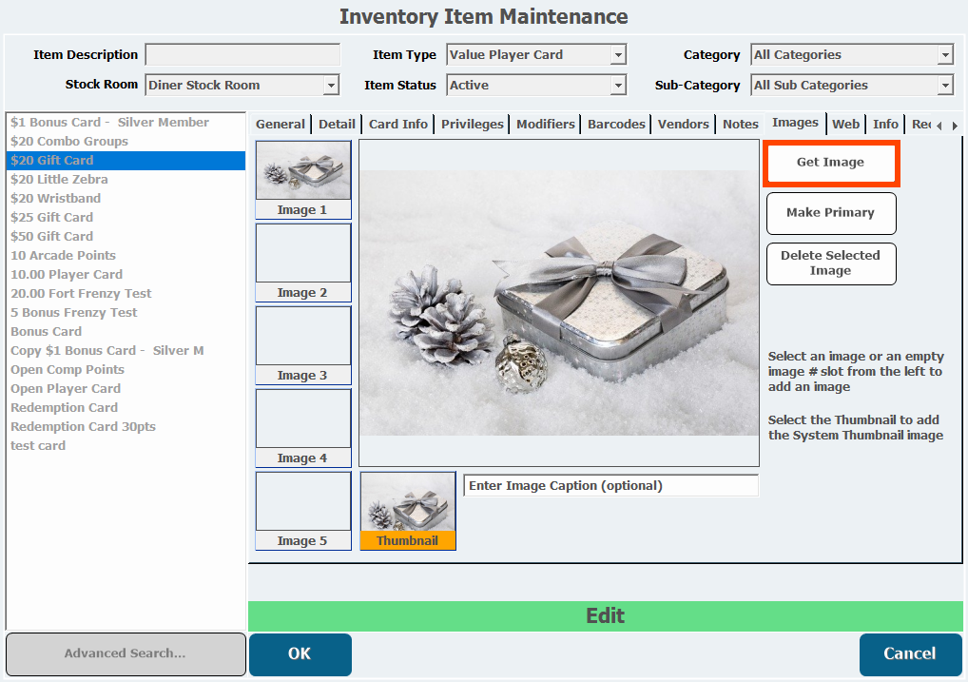This screenshot has height=682, width=968.
Task: Click the image caption input field
Action: coord(610,486)
